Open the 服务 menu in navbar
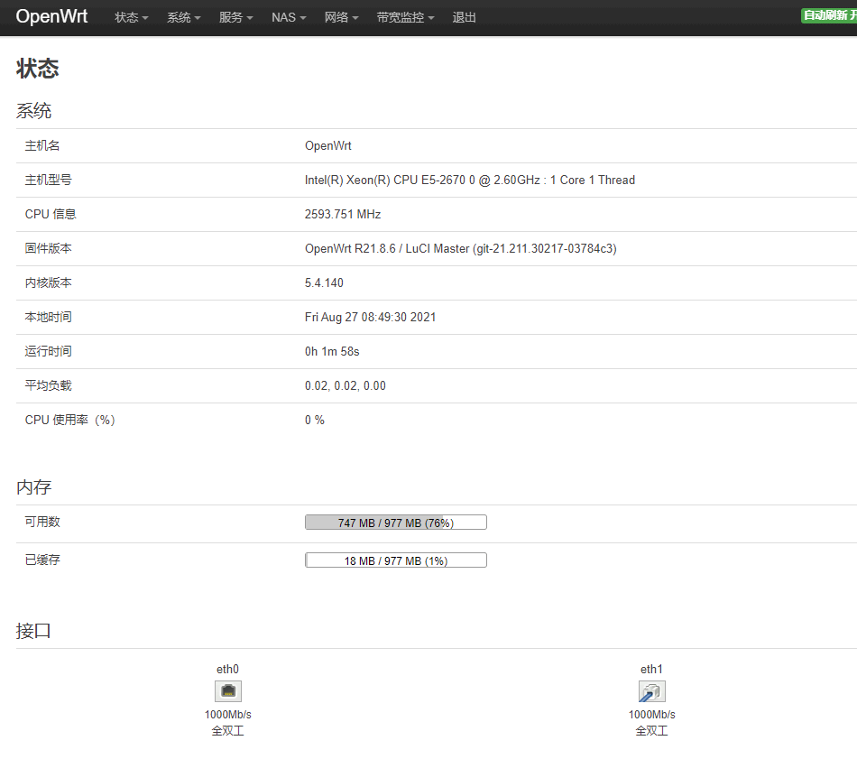The image size is (857, 759). tap(236, 17)
